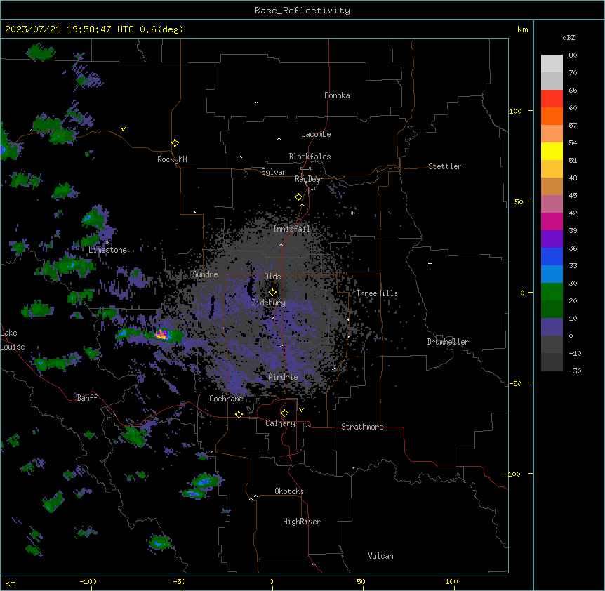Select the yellow diamond marker near RedDeer
Image resolution: width=605 pixels, height=591 pixels.
[298, 197]
